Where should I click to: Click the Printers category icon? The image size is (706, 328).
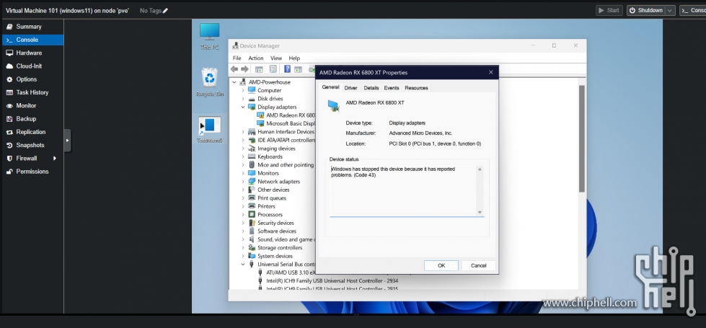[252, 206]
